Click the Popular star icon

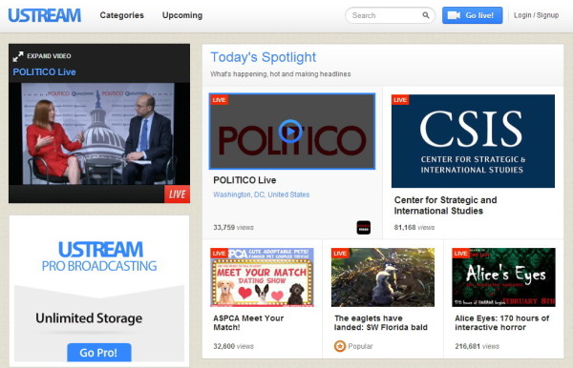(x=340, y=346)
